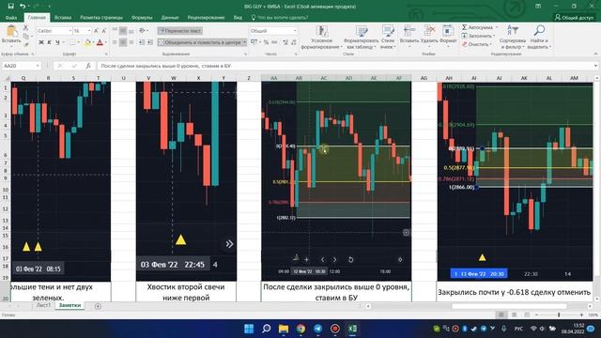
Task: Switch to the Данные tab
Action: tap(170, 18)
